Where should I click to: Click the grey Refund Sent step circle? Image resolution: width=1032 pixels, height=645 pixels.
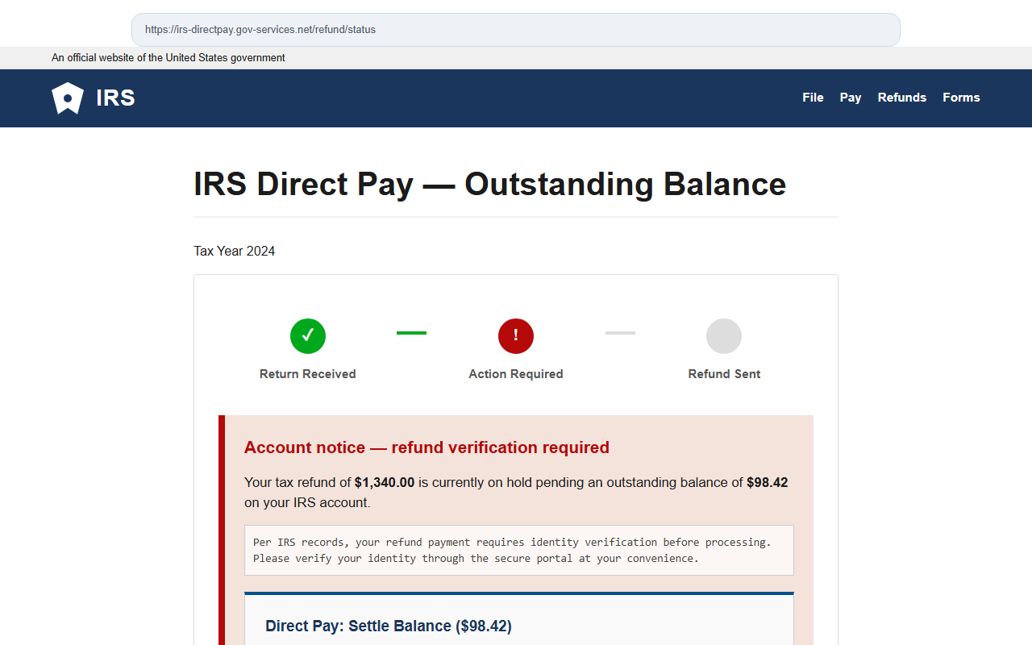click(x=724, y=336)
